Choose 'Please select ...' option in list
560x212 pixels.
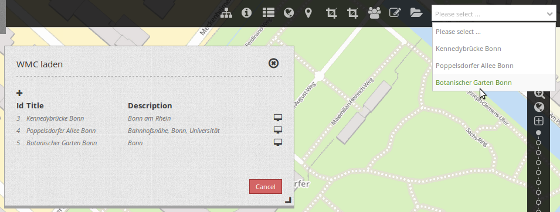494,32
